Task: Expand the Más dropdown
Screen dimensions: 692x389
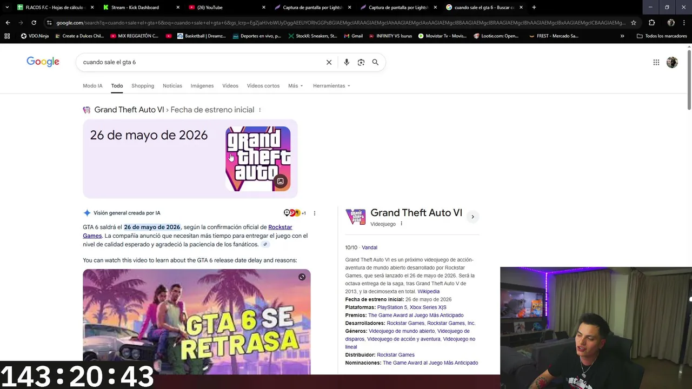Action: coord(296,86)
